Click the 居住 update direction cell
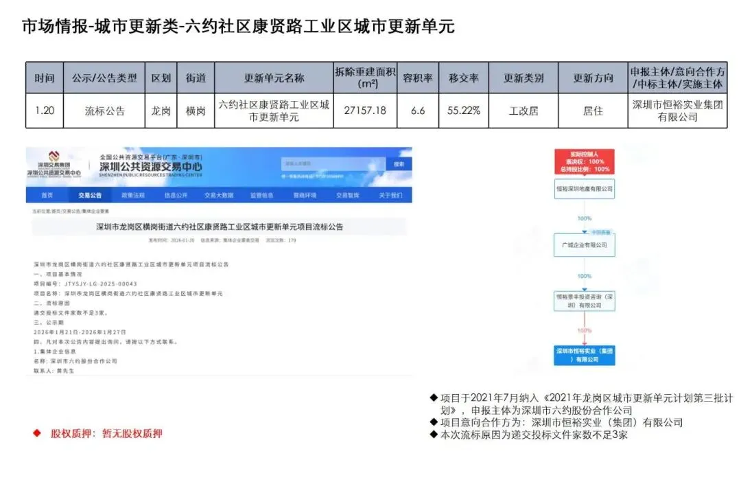 point(593,111)
